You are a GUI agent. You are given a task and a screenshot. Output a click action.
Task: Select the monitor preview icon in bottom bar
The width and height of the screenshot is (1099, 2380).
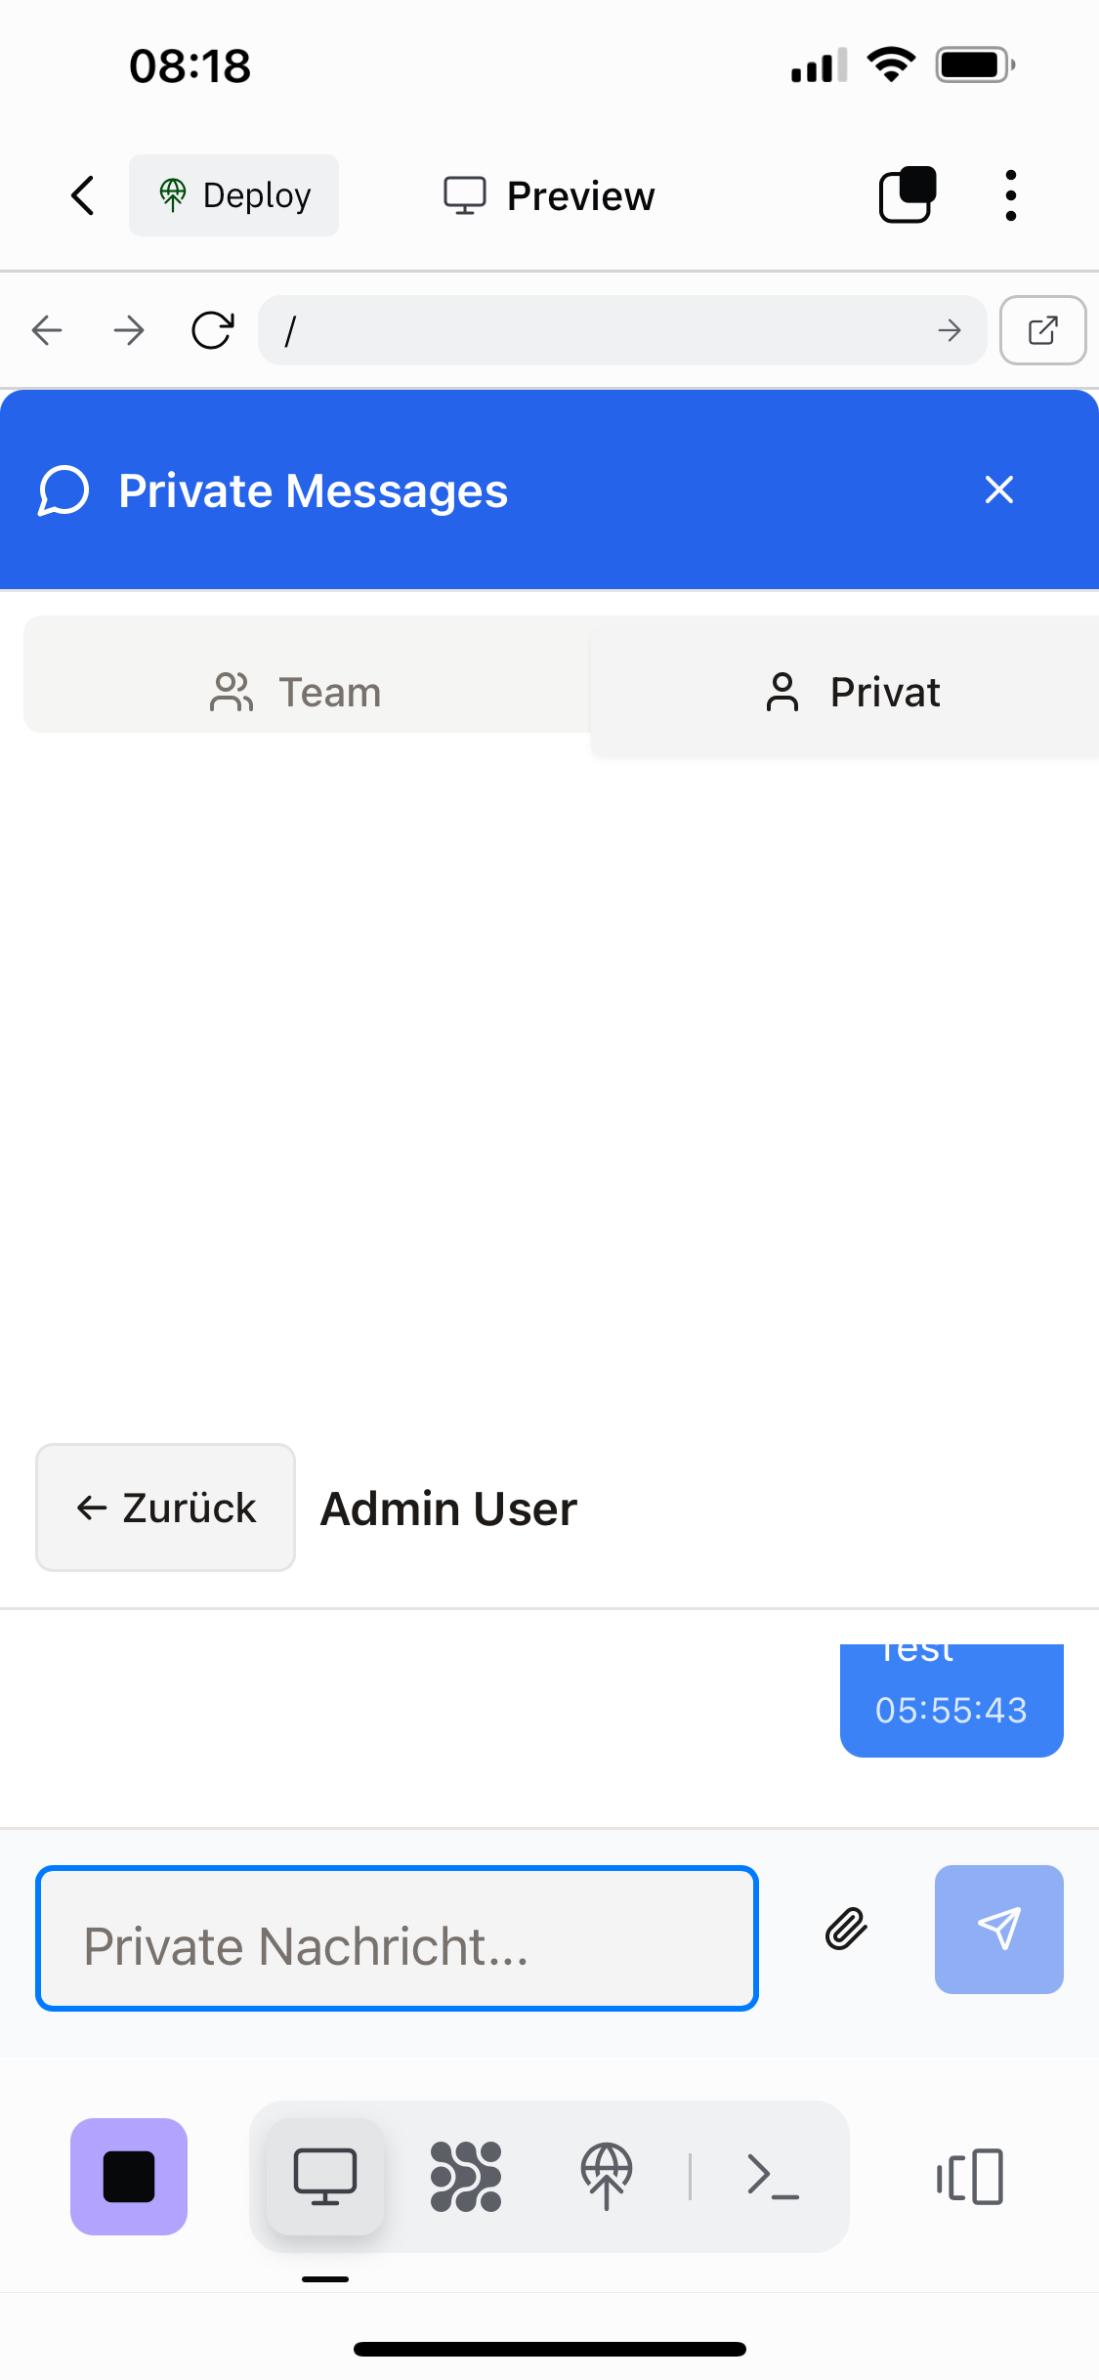(325, 2177)
